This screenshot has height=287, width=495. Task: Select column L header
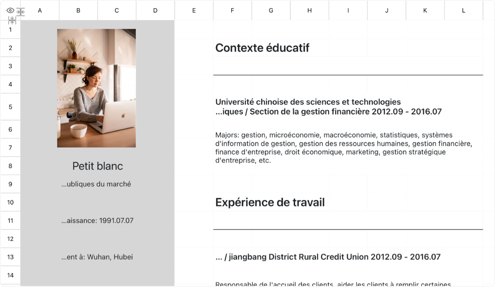click(x=464, y=11)
